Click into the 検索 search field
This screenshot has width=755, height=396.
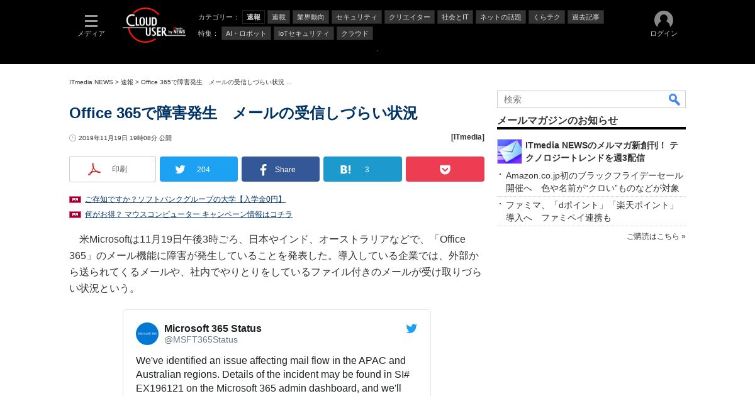(x=582, y=99)
